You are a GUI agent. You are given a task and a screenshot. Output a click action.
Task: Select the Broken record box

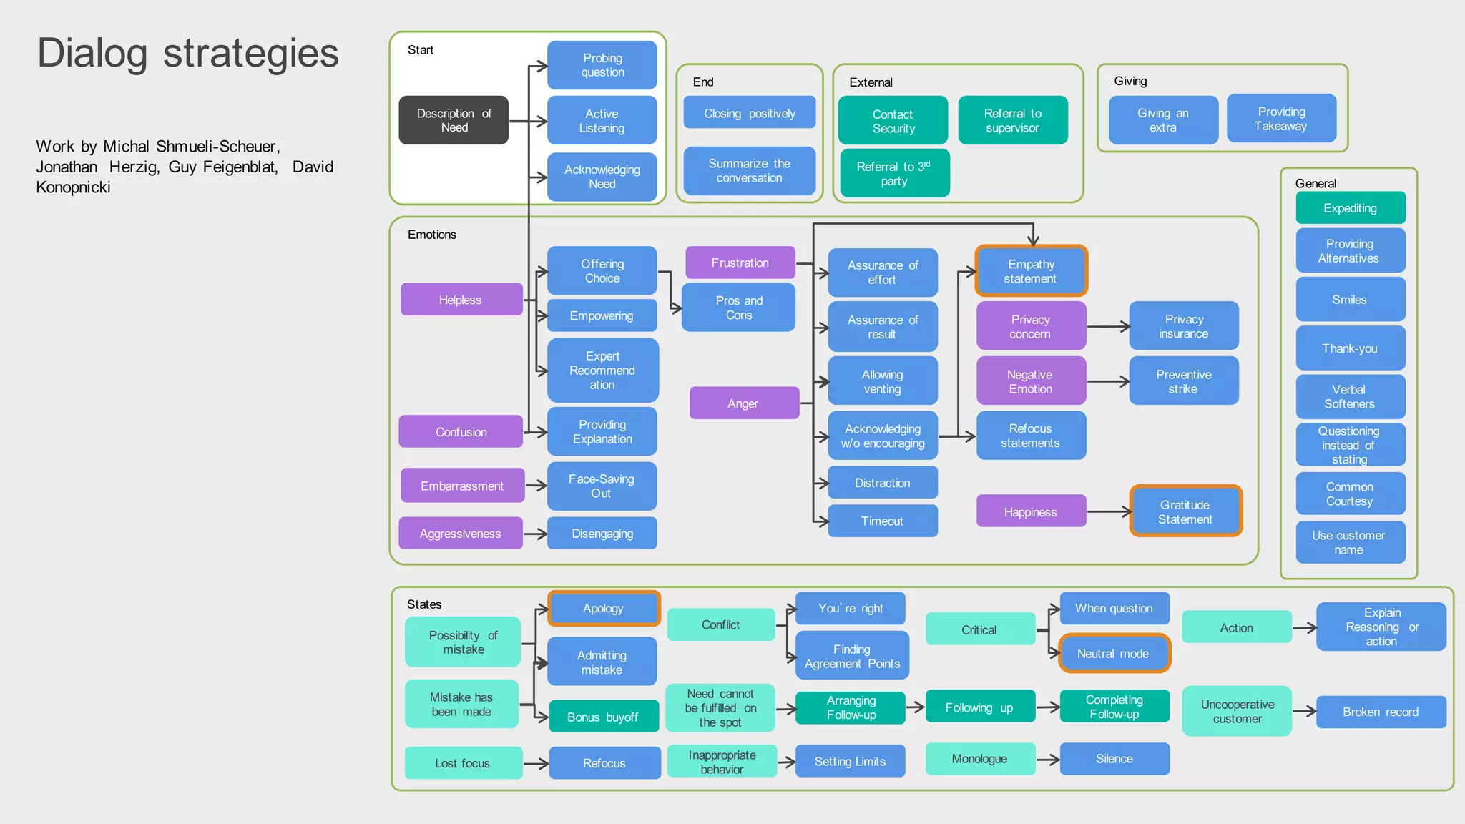(x=1381, y=712)
